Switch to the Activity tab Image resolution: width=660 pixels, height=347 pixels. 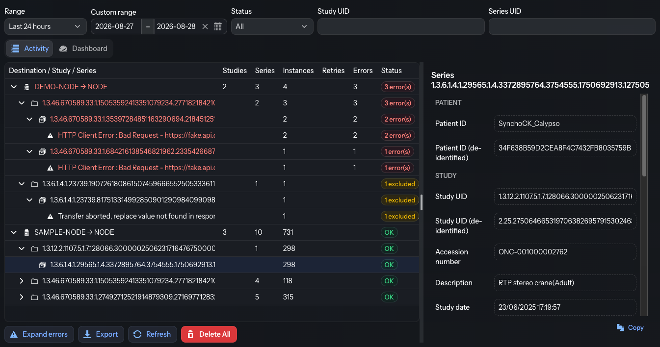point(30,49)
